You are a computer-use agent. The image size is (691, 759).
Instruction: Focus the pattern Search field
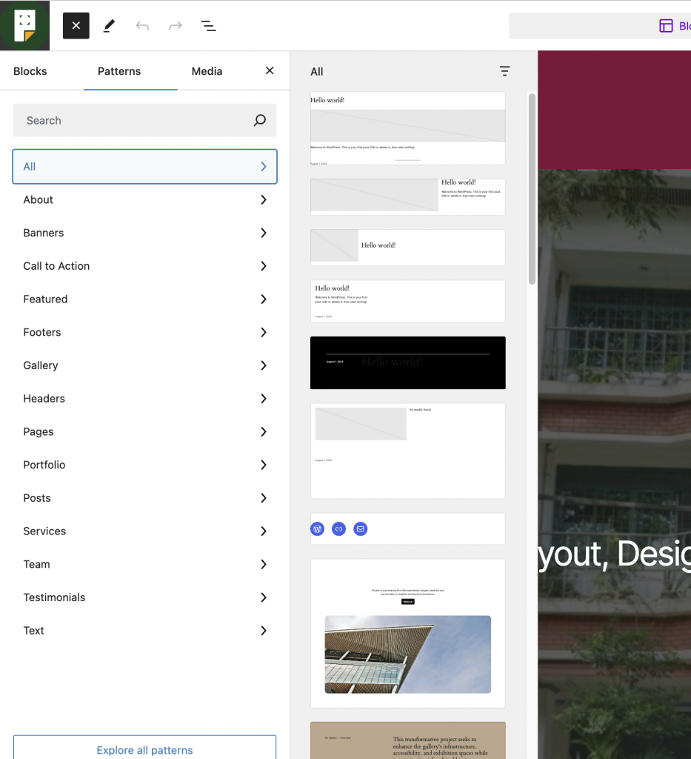[144, 120]
